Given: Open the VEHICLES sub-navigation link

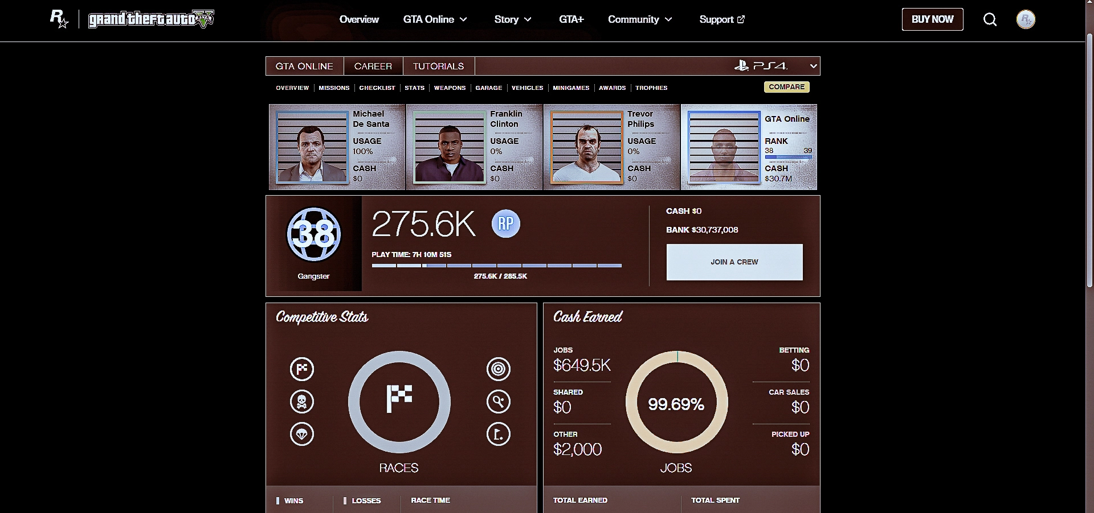Looking at the screenshot, I should pyautogui.click(x=528, y=88).
